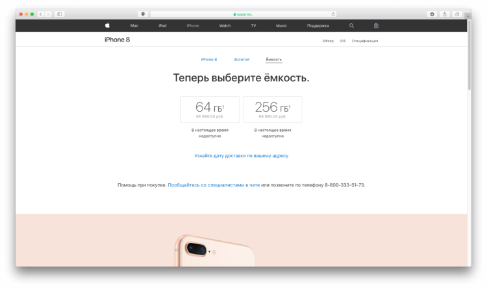
Task: Go back to the iPhone 8 model step
Action: (x=208, y=59)
